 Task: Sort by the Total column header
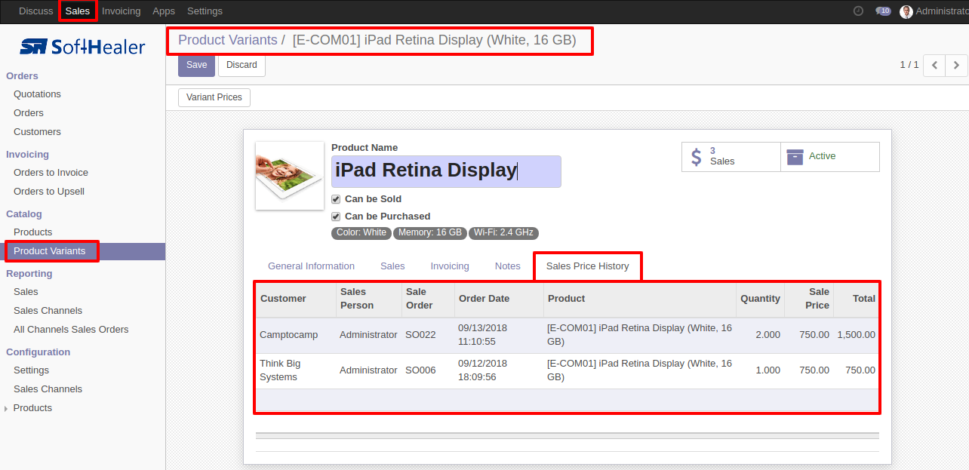(x=857, y=300)
